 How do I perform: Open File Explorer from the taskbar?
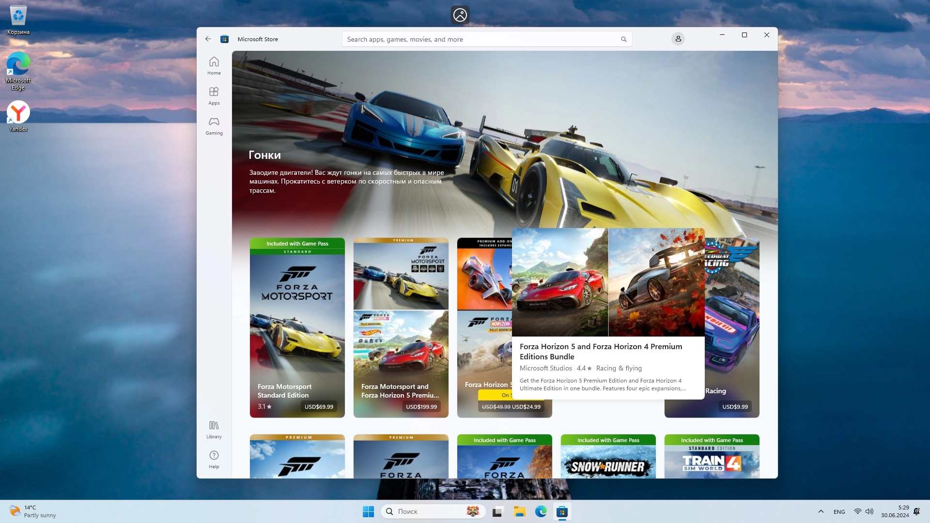pos(519,511)
